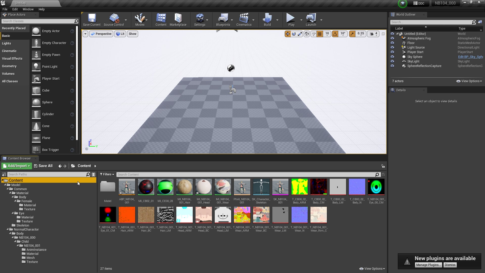The height and width of the screenshot is (273, 485).
Task: Open the Settings toolbar icon
Action: [200, 20]
